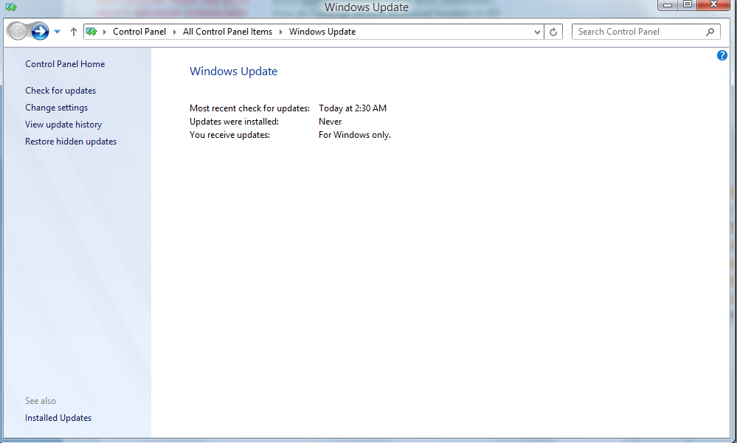Click the Forward navigation arrow

[40, 32]
